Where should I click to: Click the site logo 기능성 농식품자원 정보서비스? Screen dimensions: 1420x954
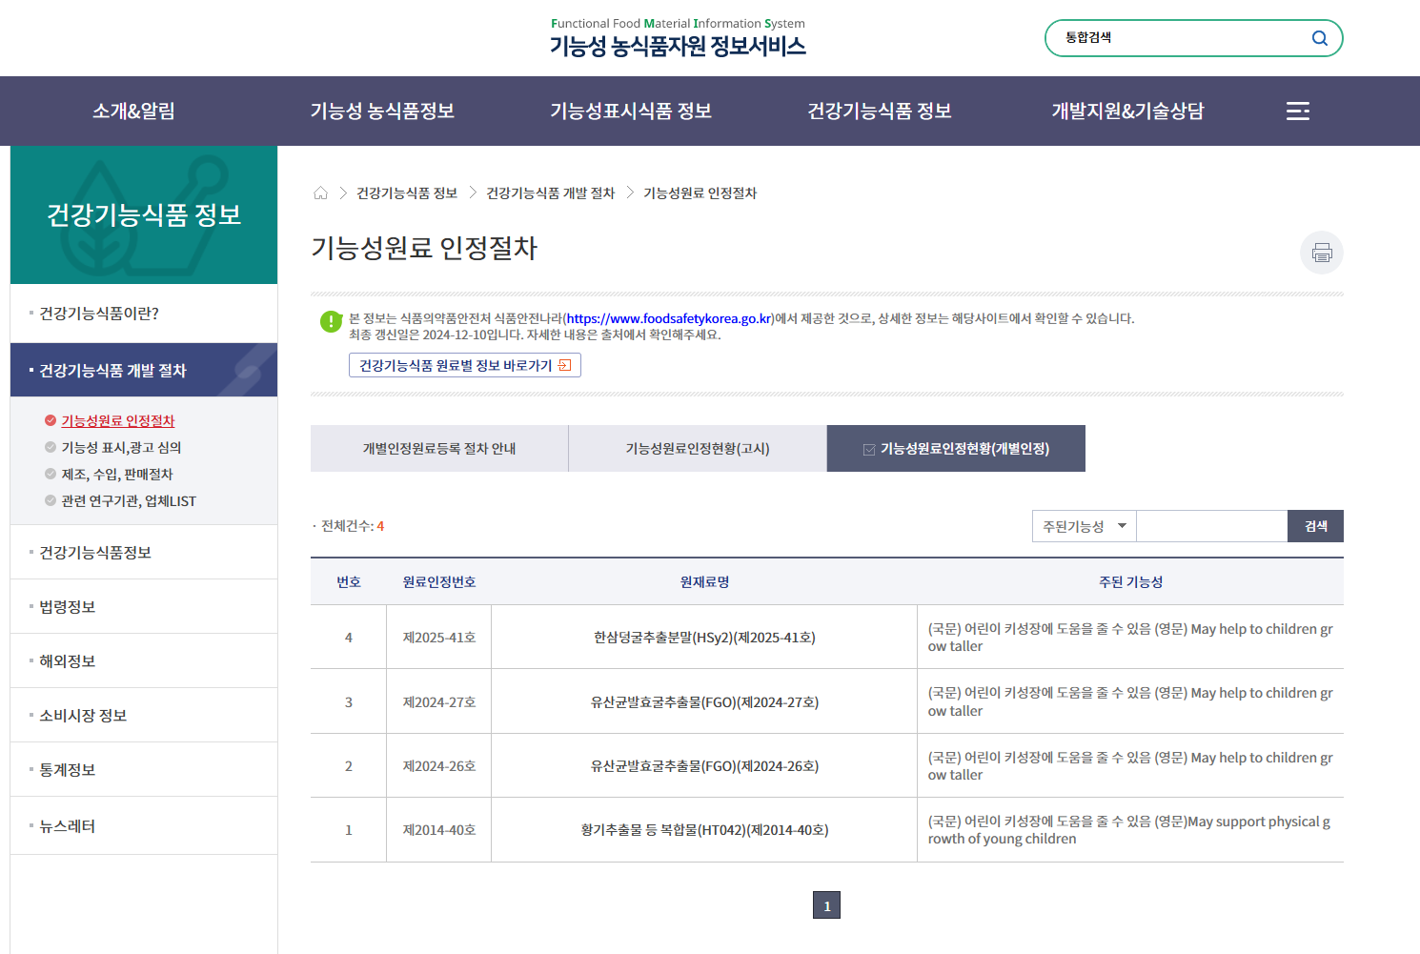pyautogui.click(x=678, y=38)
